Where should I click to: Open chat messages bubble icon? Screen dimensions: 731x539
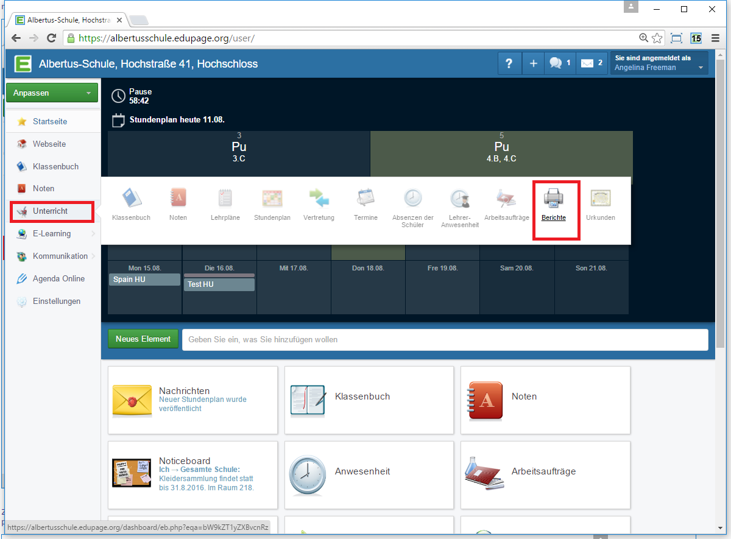tap(560, 63)
